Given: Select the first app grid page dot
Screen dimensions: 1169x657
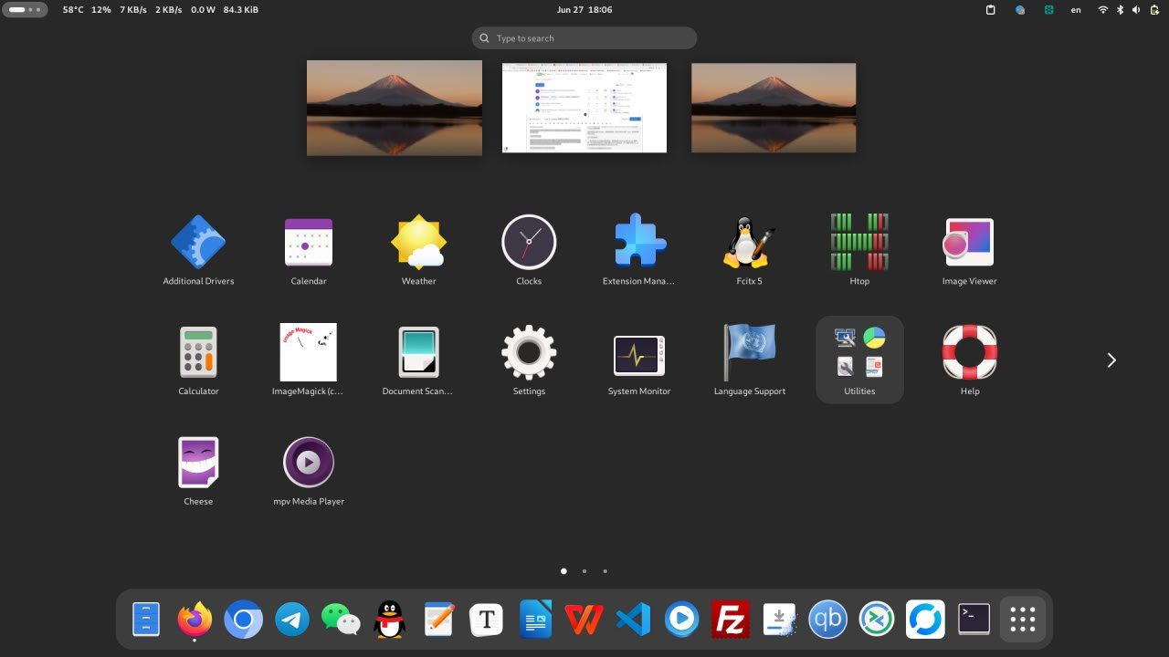Looking at the screenshot, I should pyautogui.click(x=563, y=571).
